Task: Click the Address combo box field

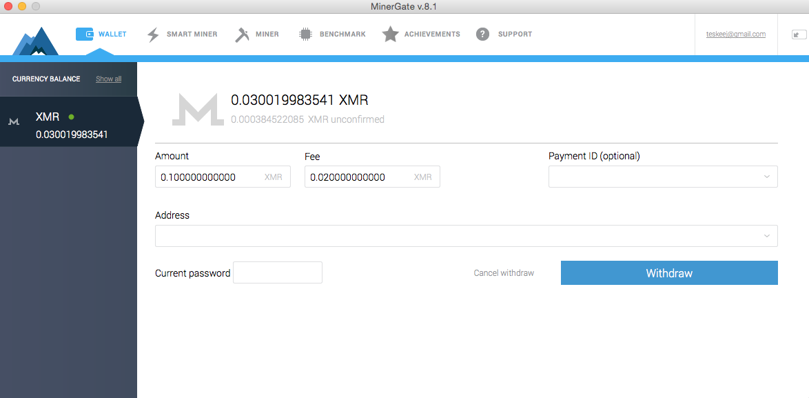Action: (467, 236)
